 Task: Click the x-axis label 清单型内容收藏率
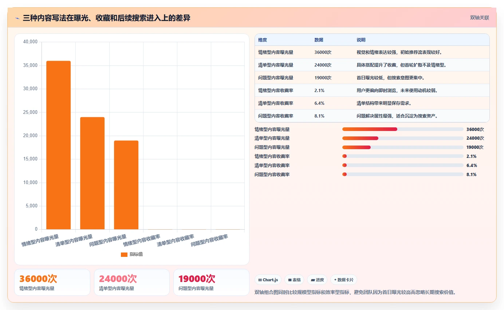pyautogui.click(x=176, y=240)
